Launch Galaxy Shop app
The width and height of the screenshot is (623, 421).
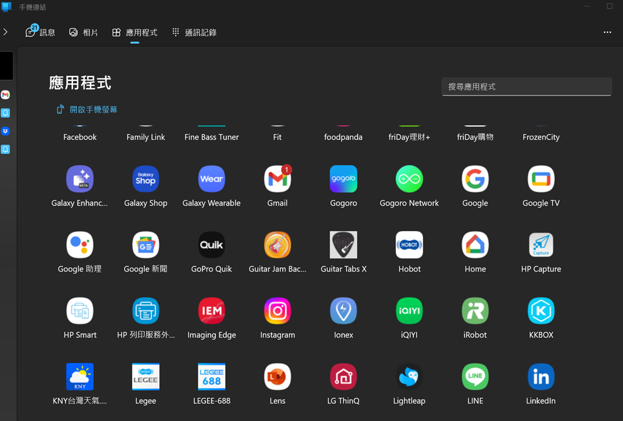(145, 179)
